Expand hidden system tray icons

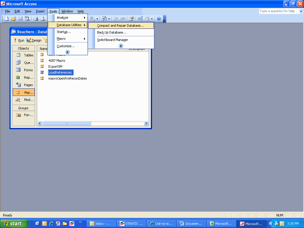pyautogui.click(x=271, y=224)
